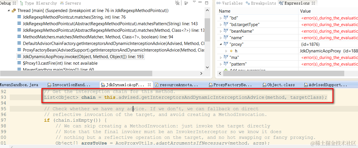Click the Debug view vertical scrollbar thumb

click(x=207, y=30)
